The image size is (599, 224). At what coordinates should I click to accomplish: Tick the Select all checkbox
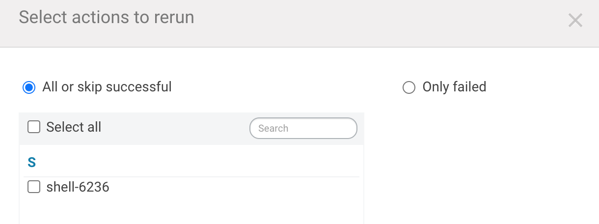tap(34, 127)
